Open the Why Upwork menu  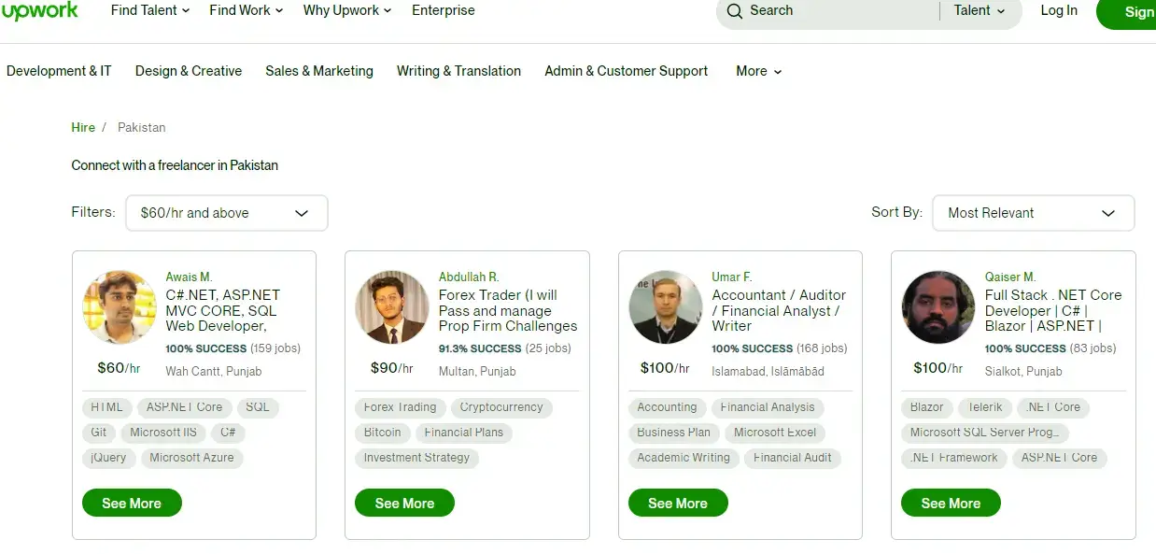347,10
